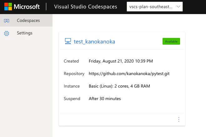Click the Microsoft wordmark text
The height and width of the screenshot is (137, 206).
pyautogui.click(x=27, y=7)
